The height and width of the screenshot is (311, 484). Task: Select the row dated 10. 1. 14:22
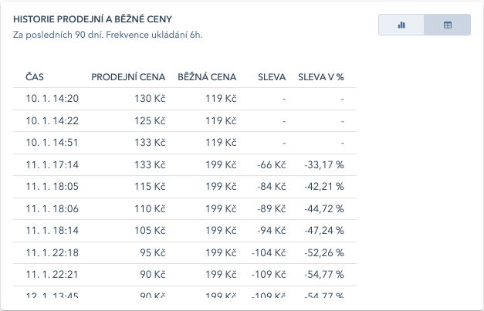[184, 121]
